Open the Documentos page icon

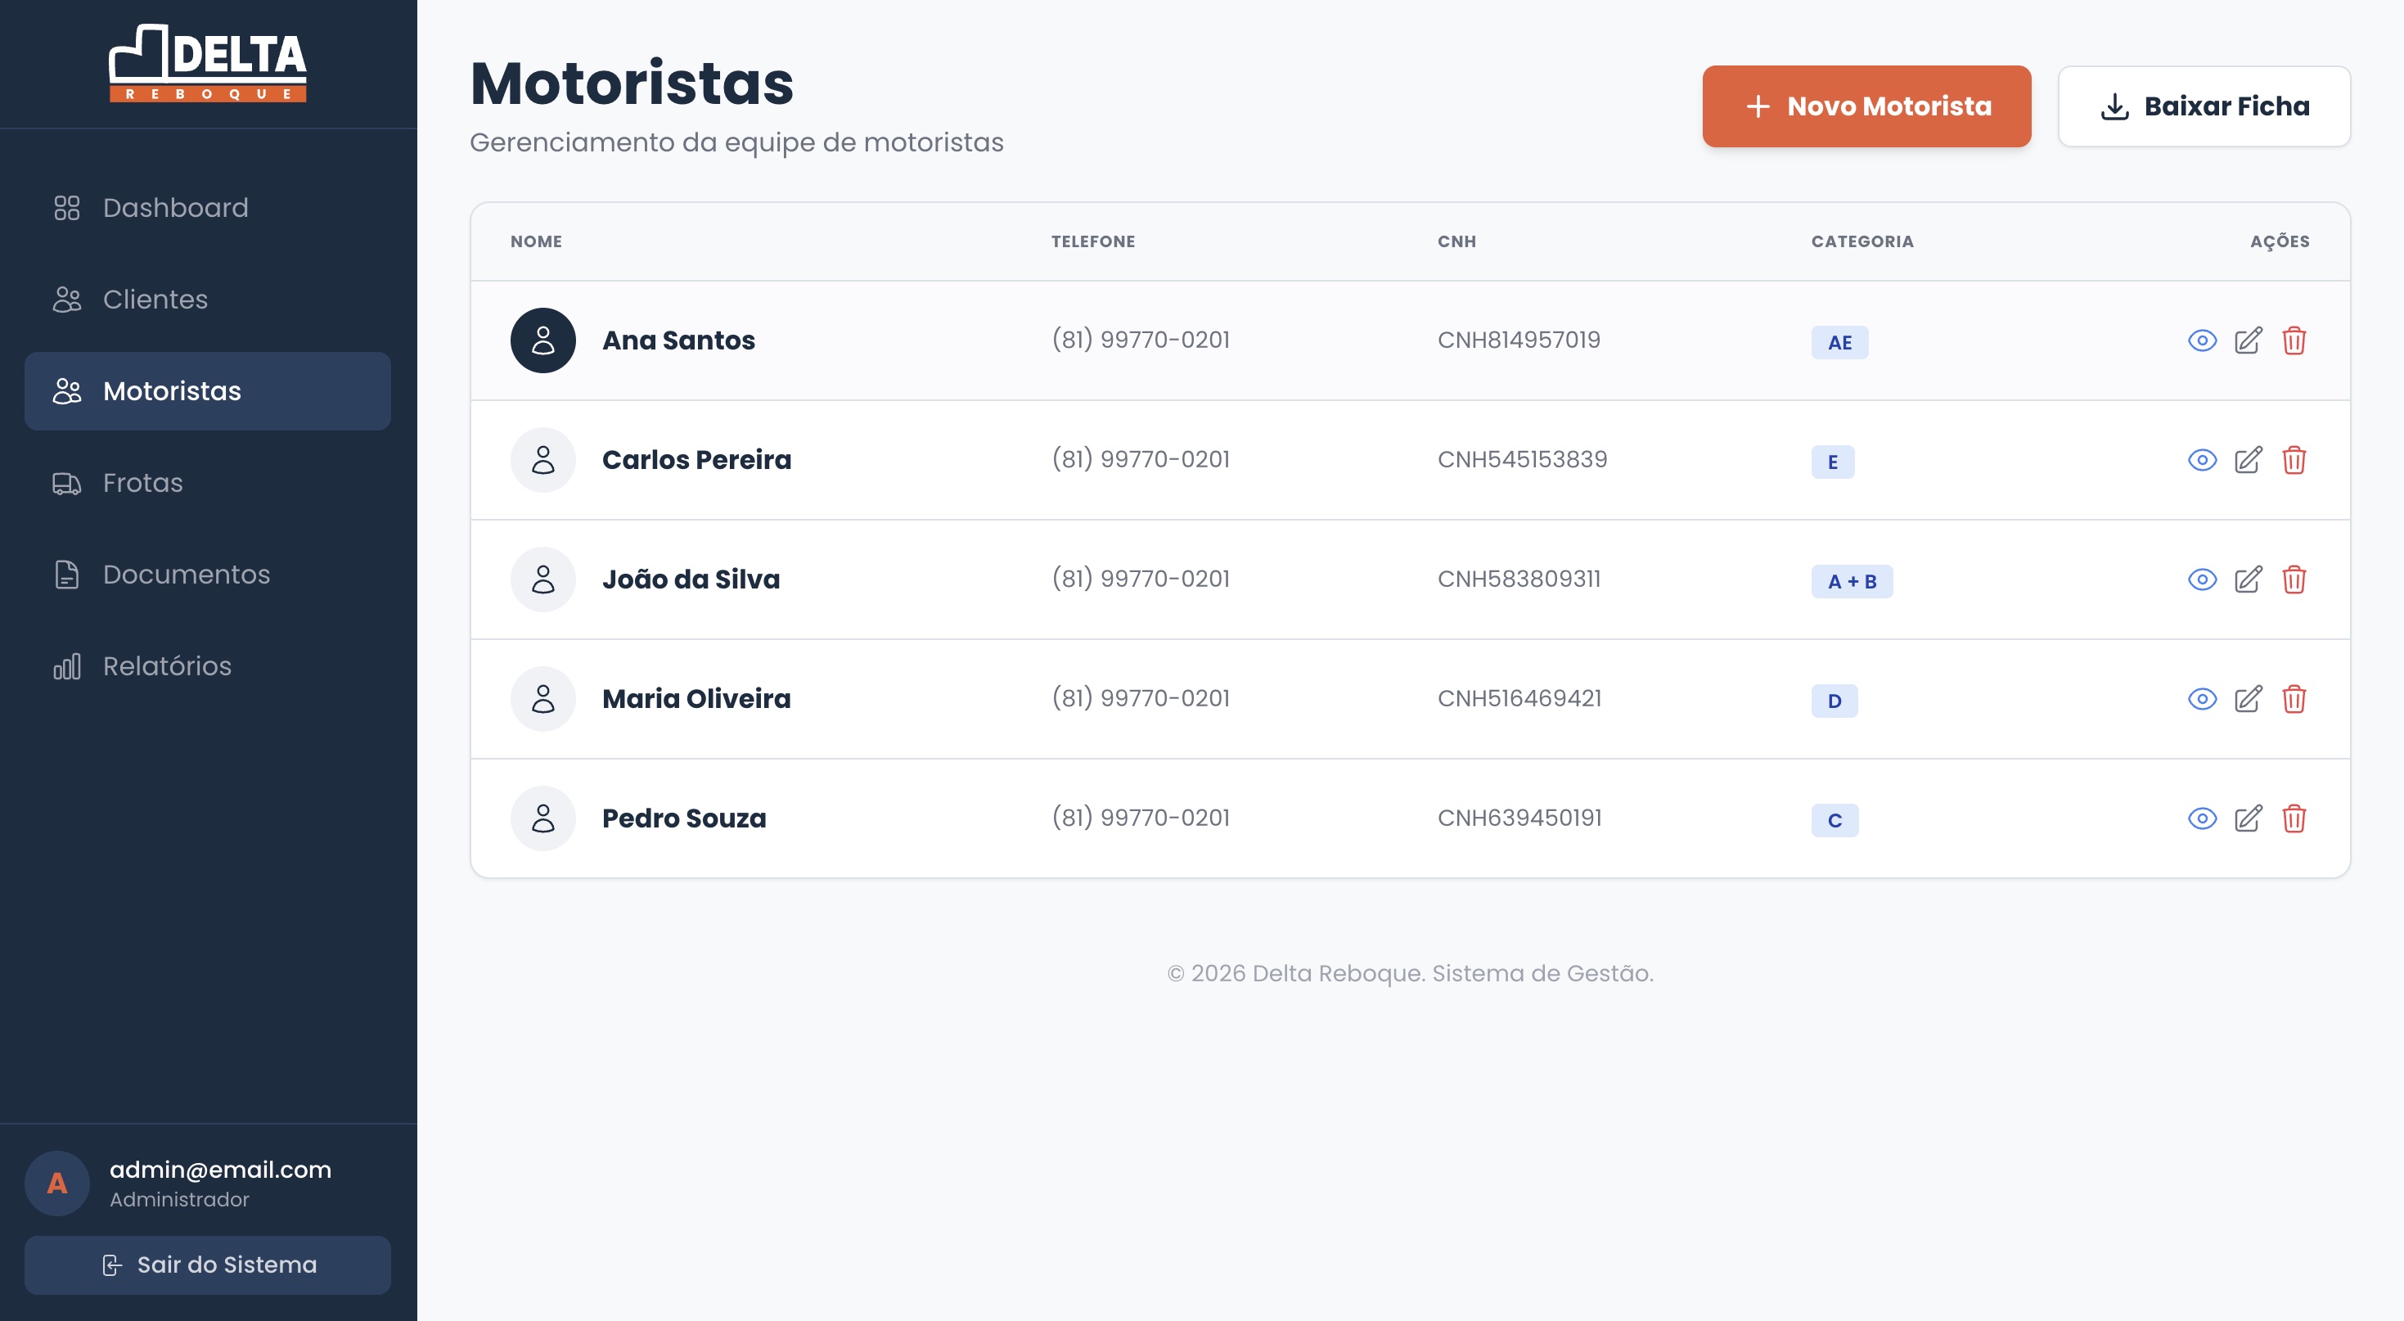point(66,574)
